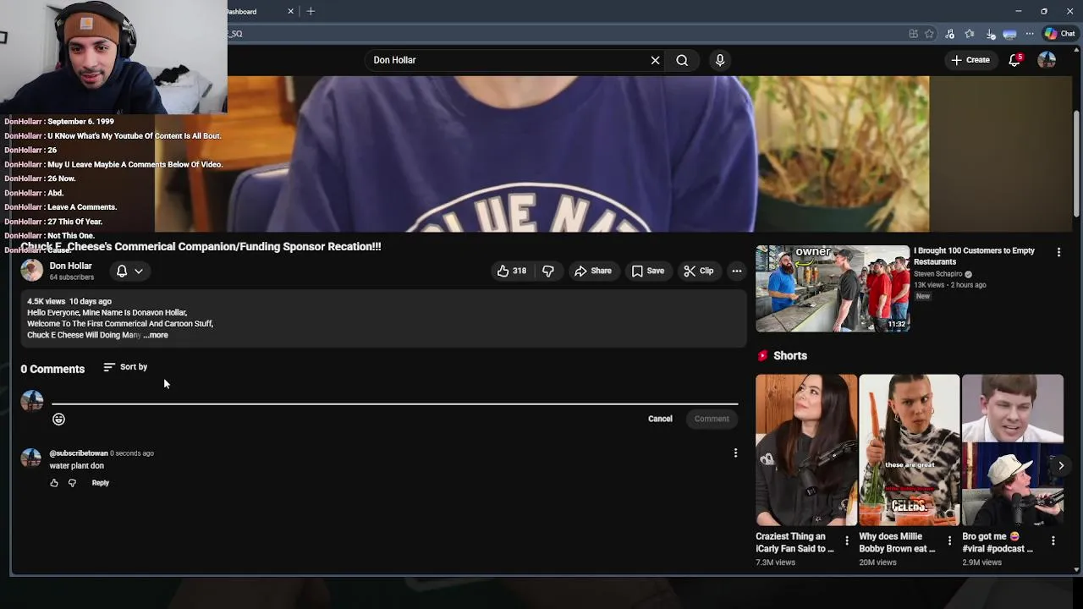1083x609 pixels.
Task: Show next Shorts with right arrow
Action: (1061, 465)
